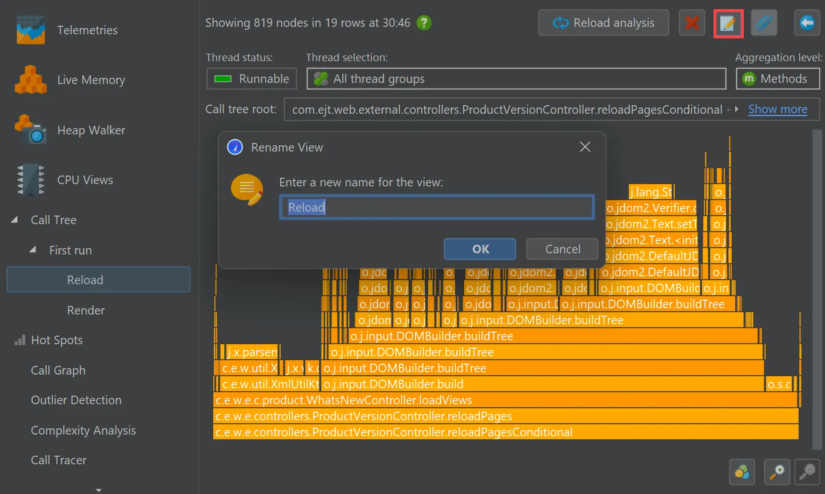The image size is (825, 494).
Task: Open Hot Spots view
Action: (x=57, y=340)
